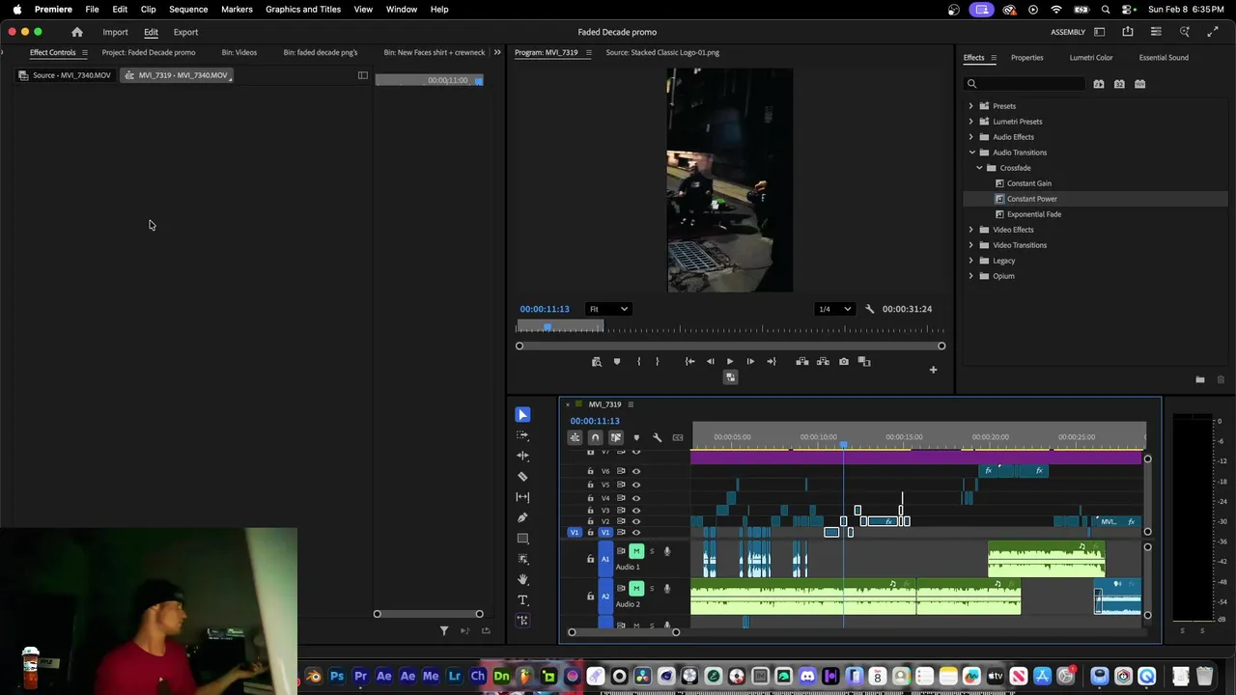
Task: Click the New Custom Bin folder icon
Action: click(x=1200, y=380)
